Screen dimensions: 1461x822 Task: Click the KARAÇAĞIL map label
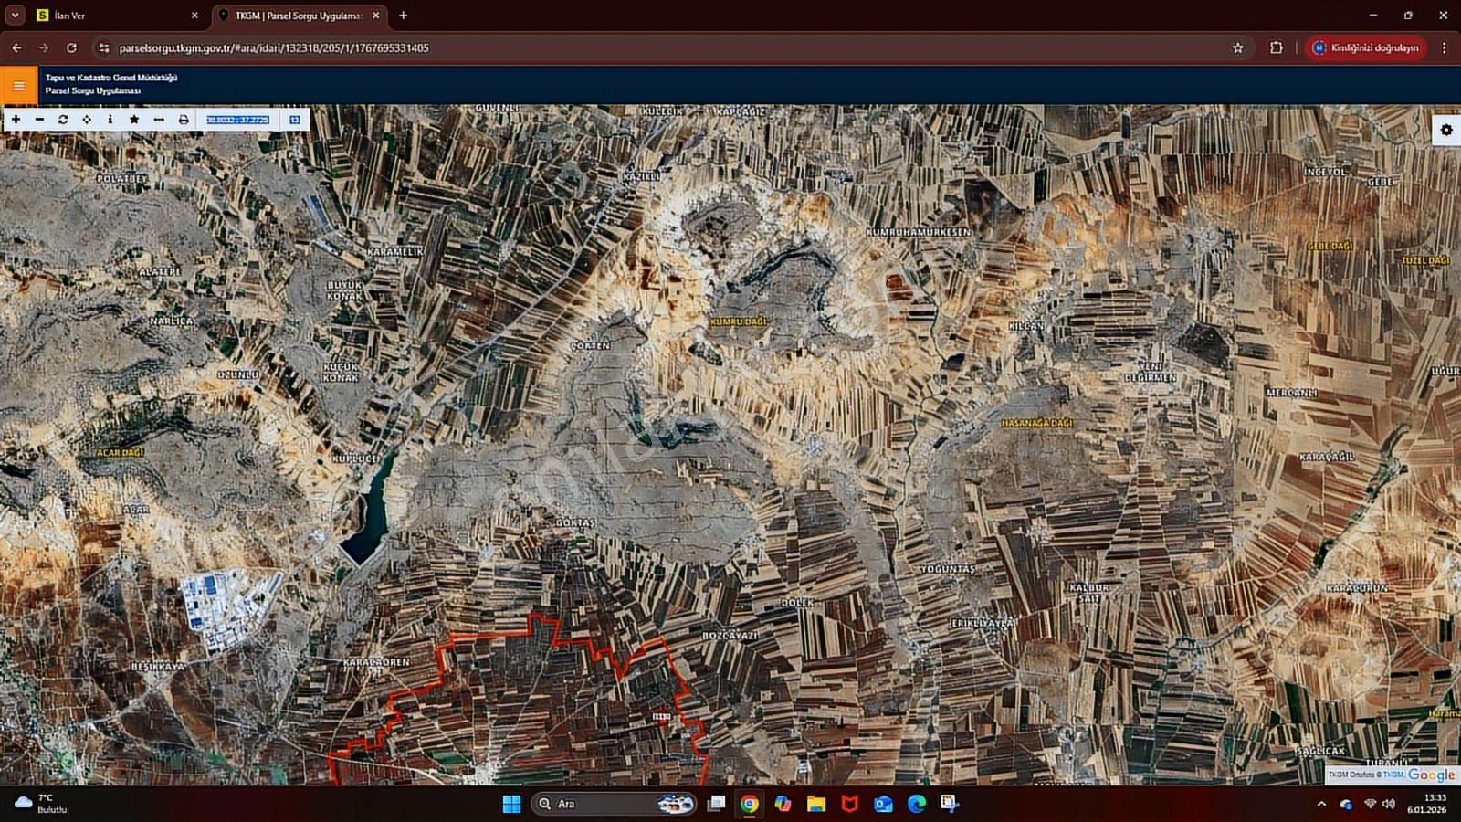click(1327, 456)
